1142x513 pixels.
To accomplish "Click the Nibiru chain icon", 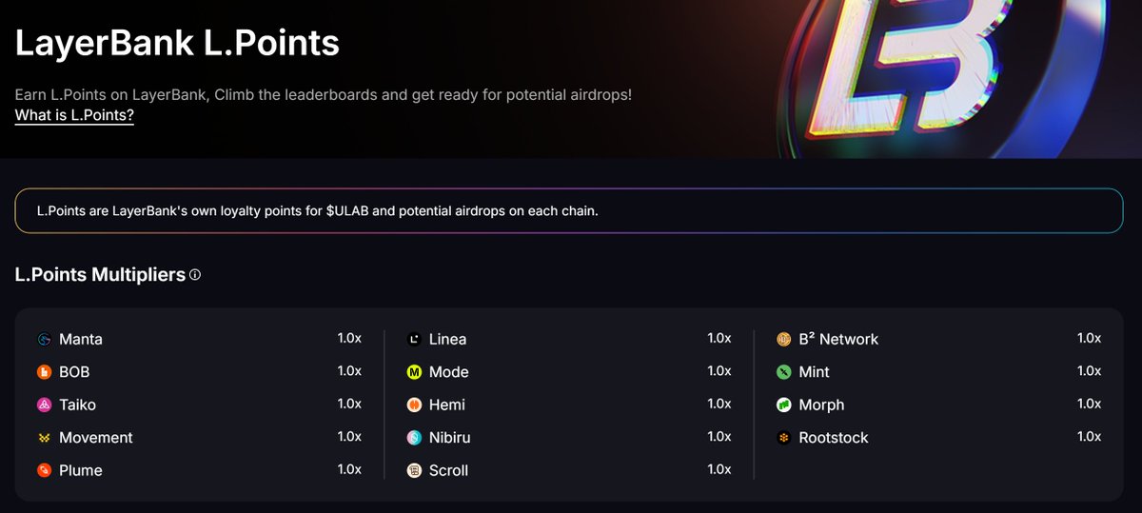I will pyautogui.click(x=414, y=438).
